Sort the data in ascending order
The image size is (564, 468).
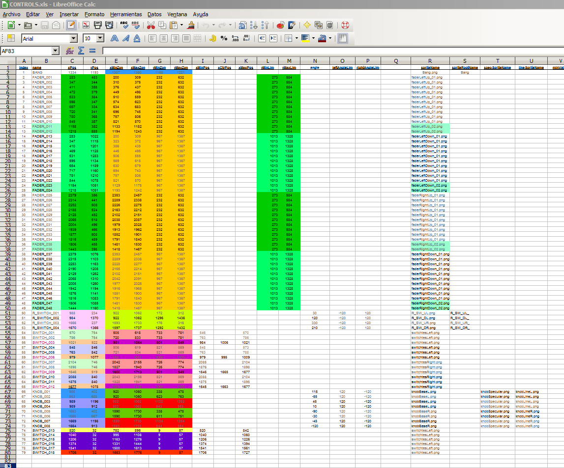tap(253, 25)
